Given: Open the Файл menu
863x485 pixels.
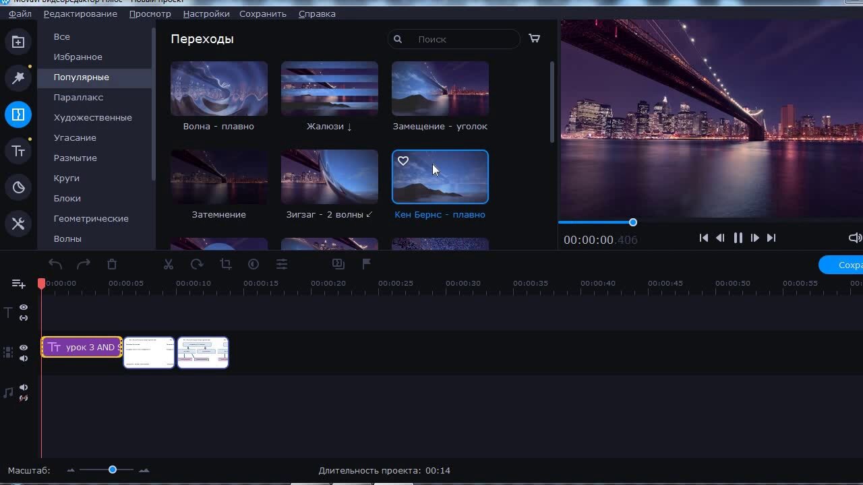Looking at the screenshot, I should point(20,13).
